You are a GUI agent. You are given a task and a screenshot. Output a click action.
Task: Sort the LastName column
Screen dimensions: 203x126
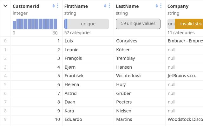[x=157, y=6]
